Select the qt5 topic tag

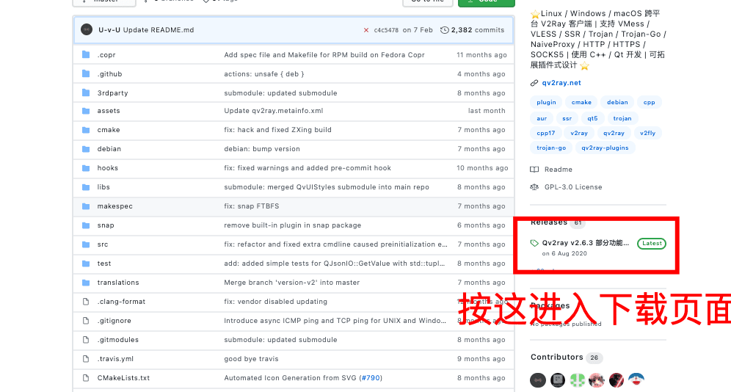[592, 118]
